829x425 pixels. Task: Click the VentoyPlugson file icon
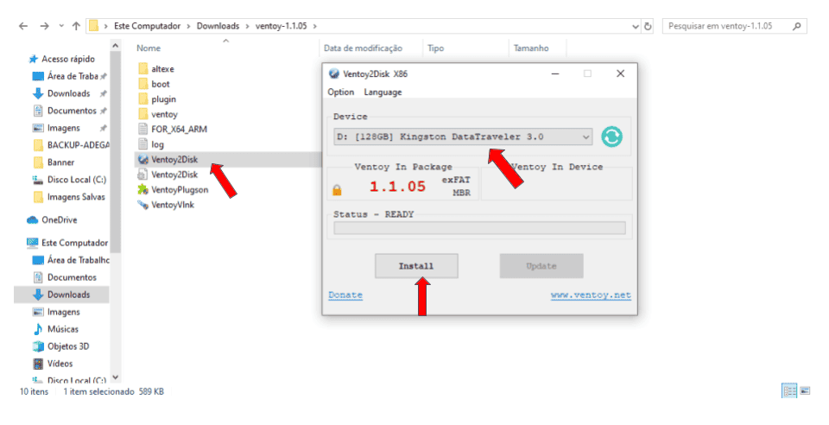pos(142,189)
